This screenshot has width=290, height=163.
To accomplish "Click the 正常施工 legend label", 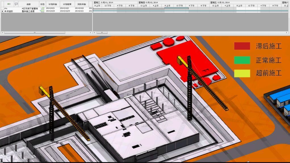I will point(269,60).
